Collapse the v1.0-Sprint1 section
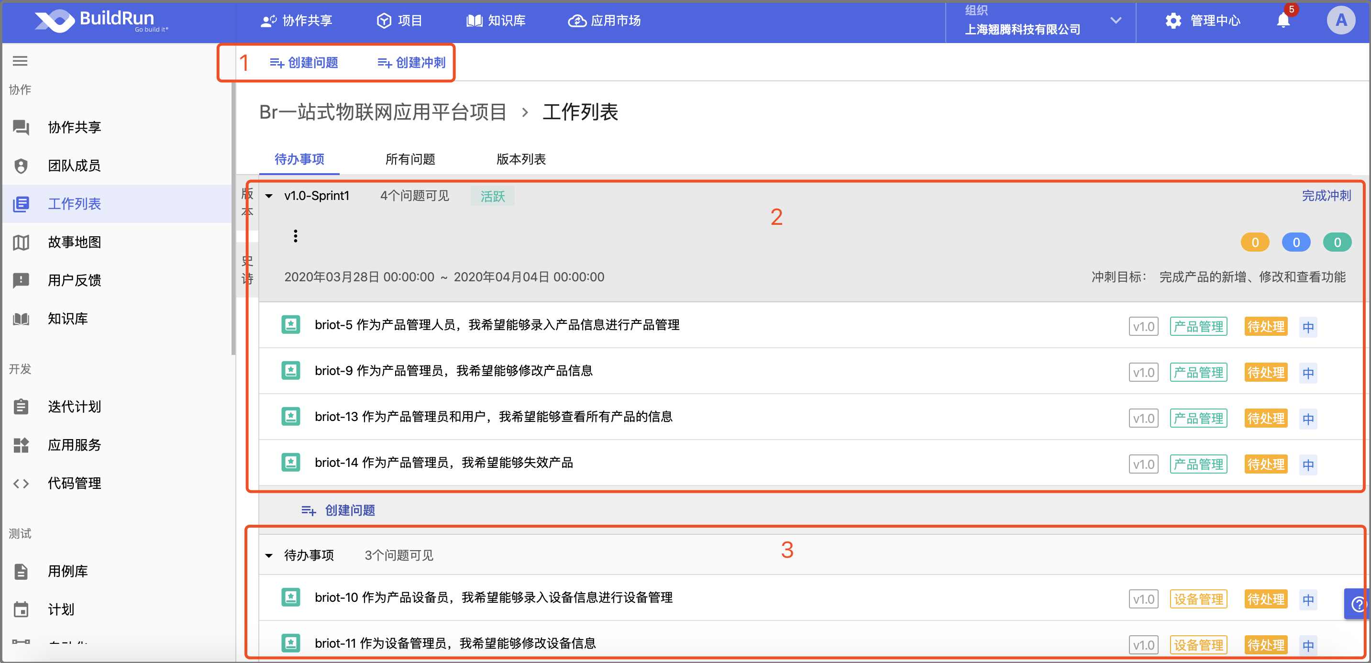This screenshot has height=663, width=1371. (269, 195)
